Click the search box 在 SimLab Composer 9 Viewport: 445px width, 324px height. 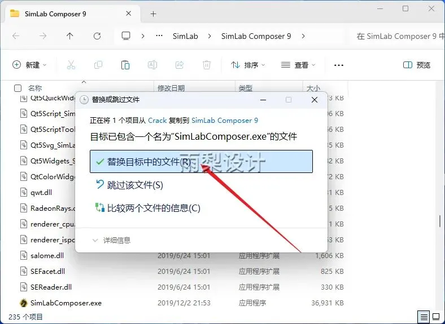399,36
